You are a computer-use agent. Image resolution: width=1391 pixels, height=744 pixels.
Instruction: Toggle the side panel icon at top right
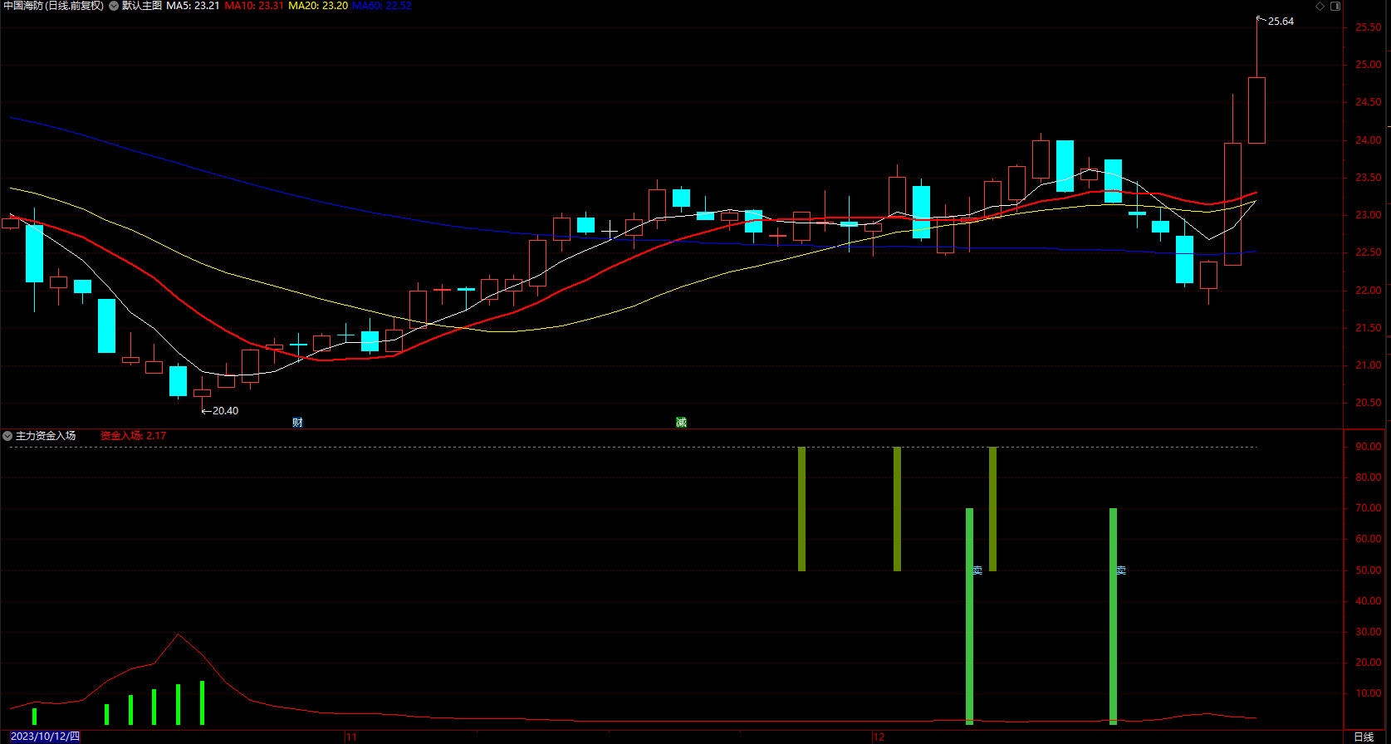tap(1335, 6)
